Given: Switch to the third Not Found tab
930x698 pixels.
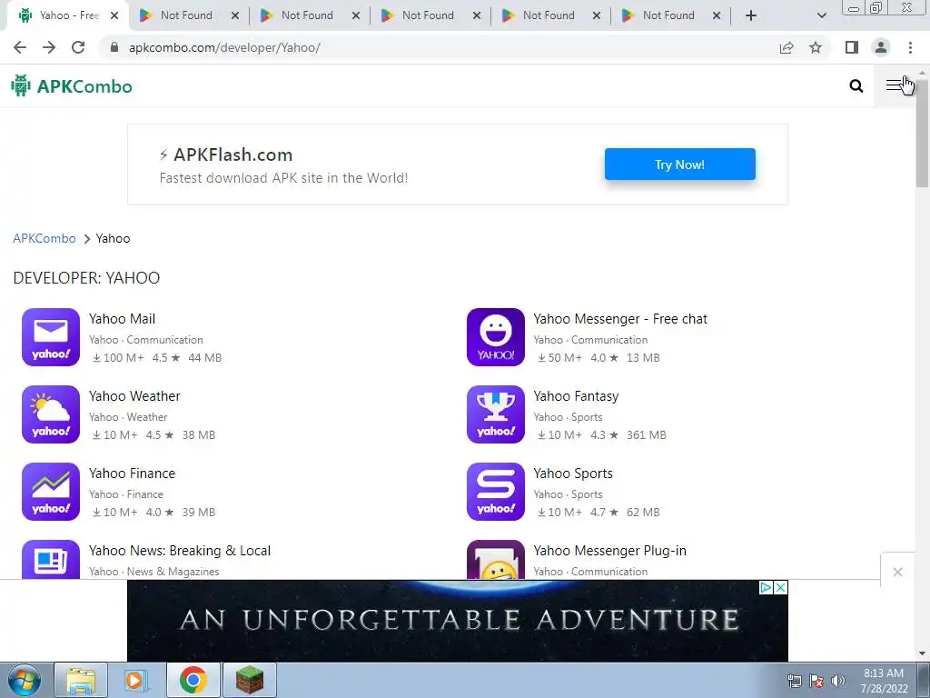Looking at the screenshot, I should click(428, 15).
